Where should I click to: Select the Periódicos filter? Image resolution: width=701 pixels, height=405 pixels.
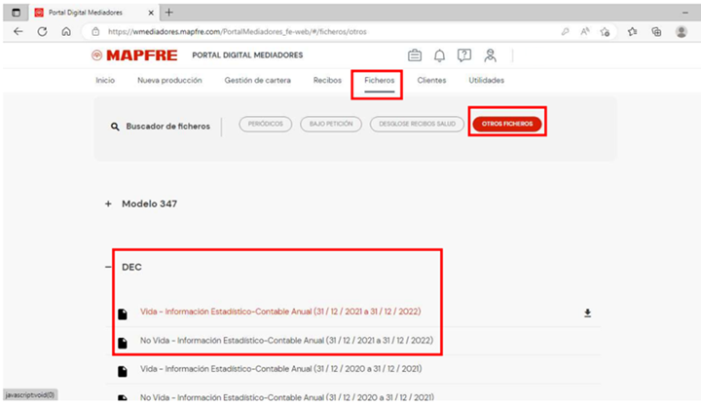(x=265, y=125)
